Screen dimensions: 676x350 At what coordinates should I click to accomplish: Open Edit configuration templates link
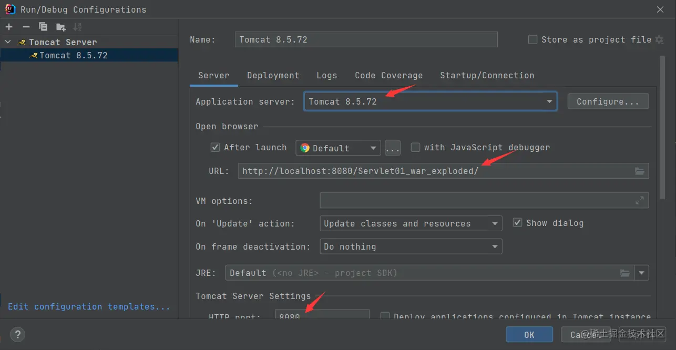coord(89,306)
